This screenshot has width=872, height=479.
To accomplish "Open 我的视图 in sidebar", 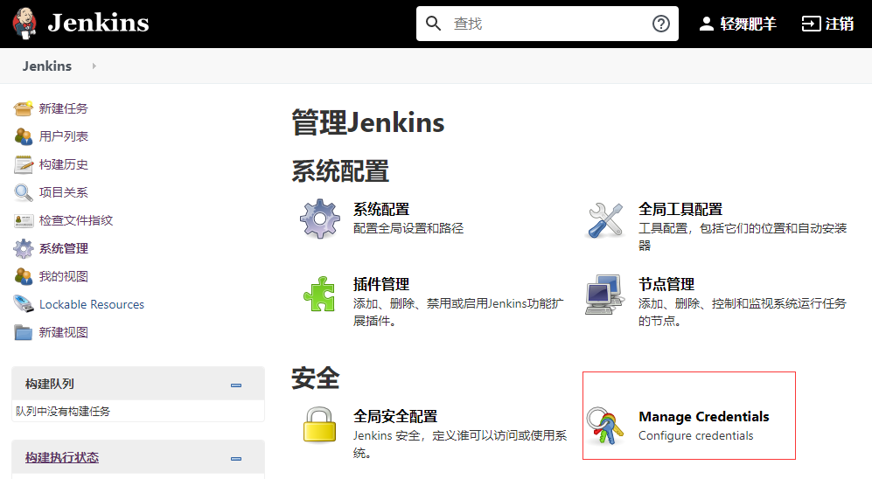I will (x=63, y=276).
